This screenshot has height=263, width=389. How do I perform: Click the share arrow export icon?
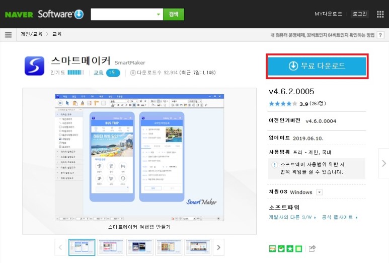tap(312, 248)
